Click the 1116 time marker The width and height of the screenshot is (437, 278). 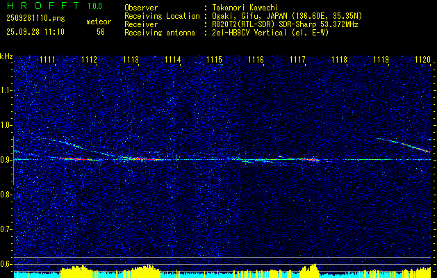tap(256, 59)
